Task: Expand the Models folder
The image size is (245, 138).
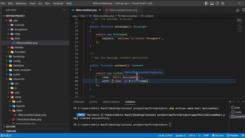Action: point(8,48)
